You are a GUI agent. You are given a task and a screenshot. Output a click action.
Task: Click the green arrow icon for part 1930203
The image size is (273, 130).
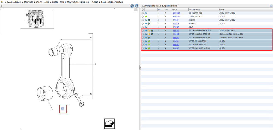149,48
